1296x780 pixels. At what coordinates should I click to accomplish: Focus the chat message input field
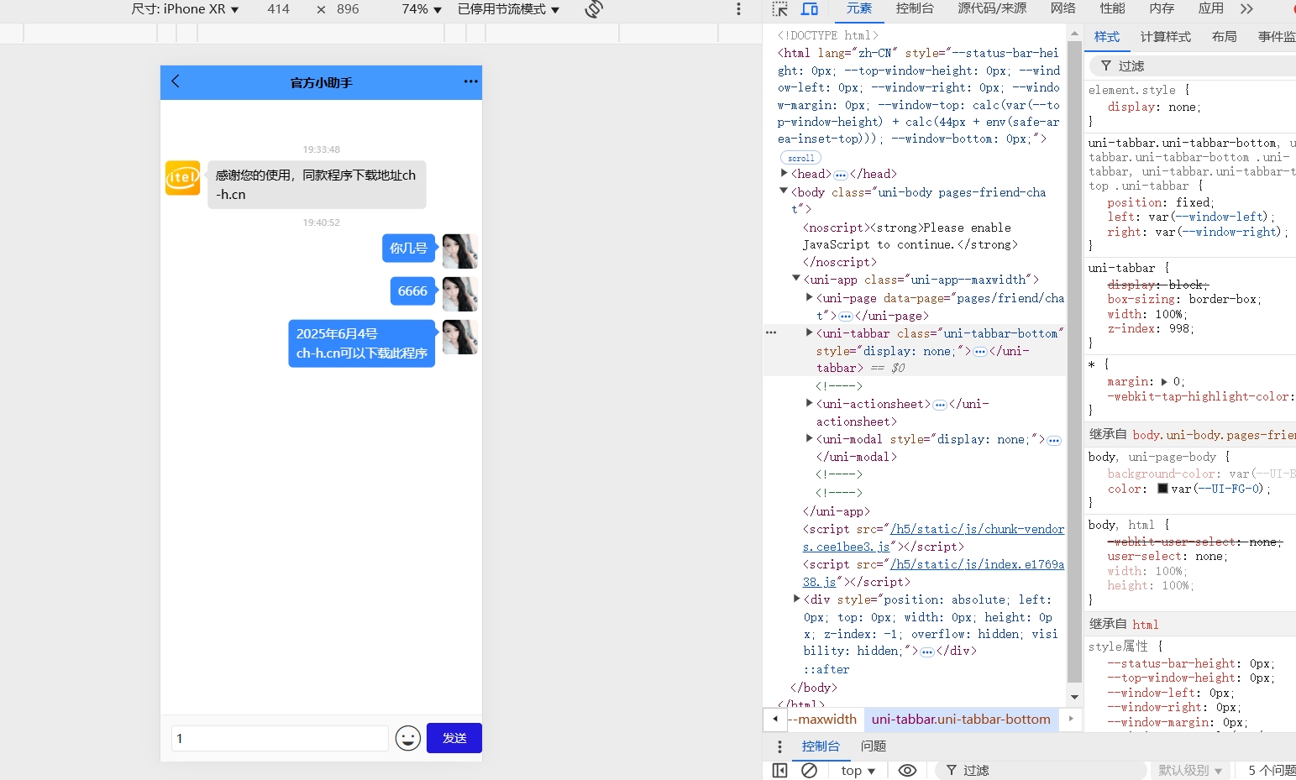pyautogui.click(x=280, y=738)
